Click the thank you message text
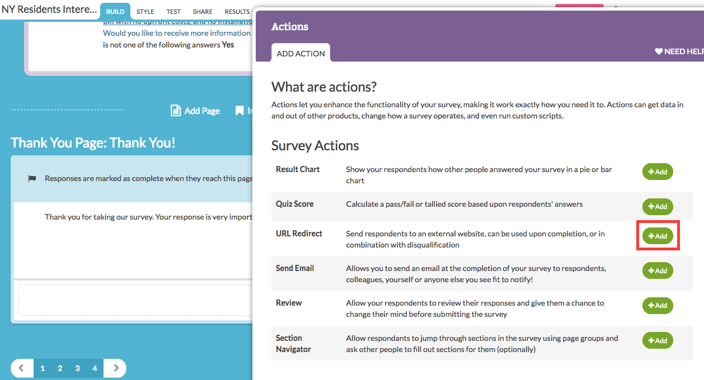The image size is (704, 380). 148,217
